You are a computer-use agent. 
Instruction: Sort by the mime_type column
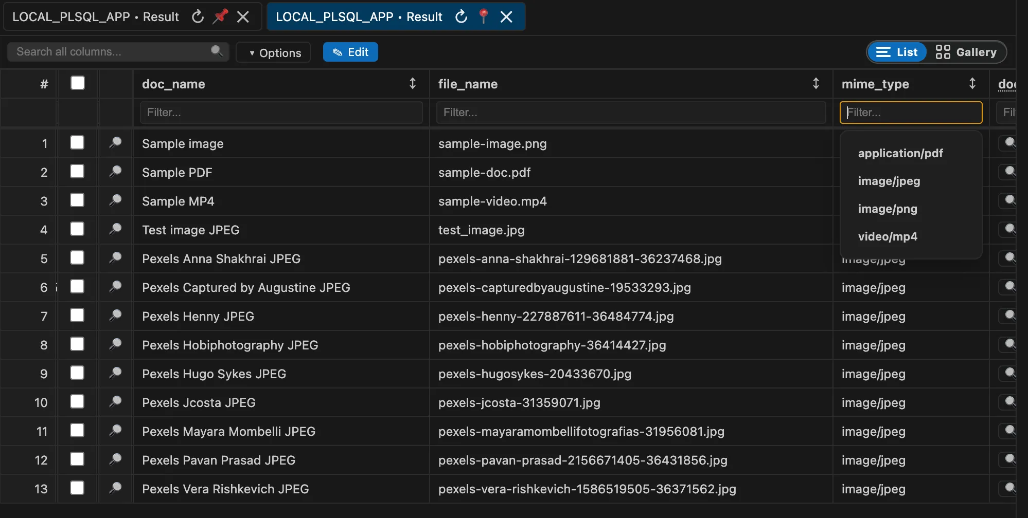tap(972, 83)
